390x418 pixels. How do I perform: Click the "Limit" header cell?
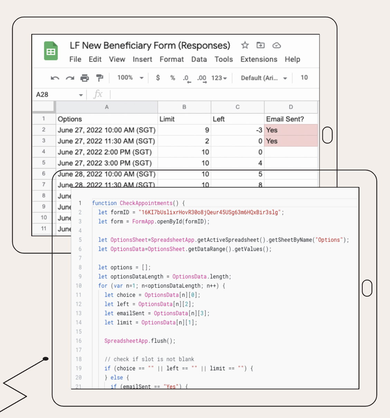click(184, 119)
